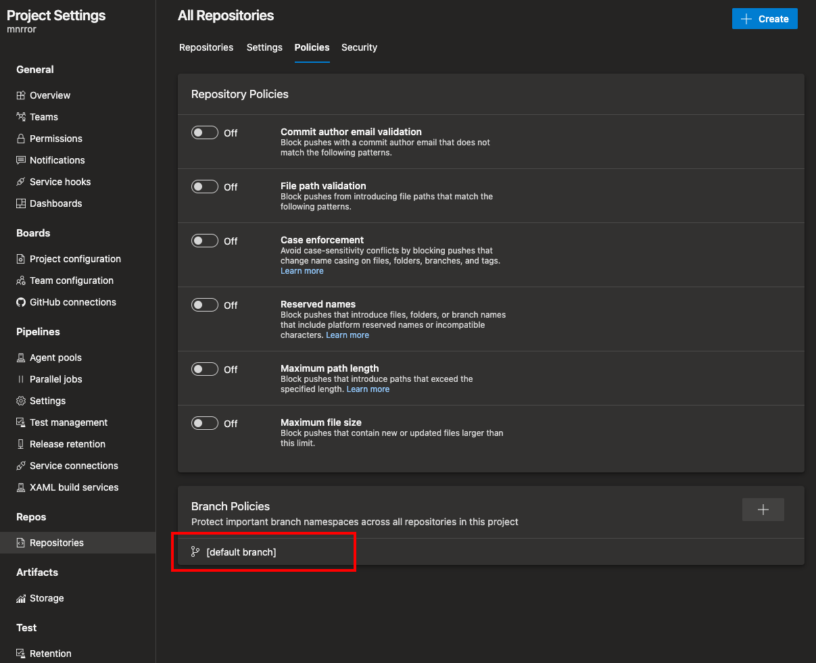Click the Overview icon in the sidebar
Viewport: 816px width, 663px height.
[21, 95]
